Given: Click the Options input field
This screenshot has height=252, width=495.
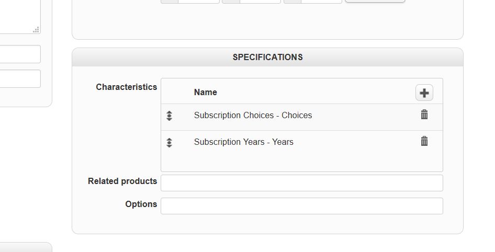Looking at the screenshot, I should click(301, 206).
